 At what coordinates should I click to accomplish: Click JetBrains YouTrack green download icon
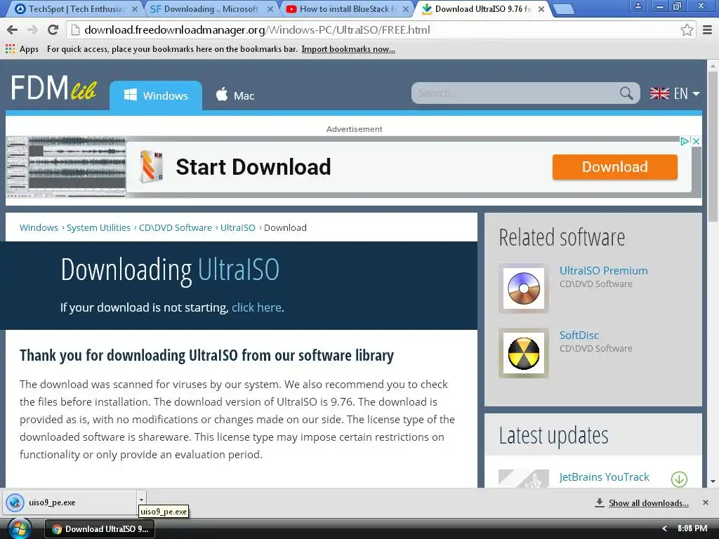tap(679, 479)
